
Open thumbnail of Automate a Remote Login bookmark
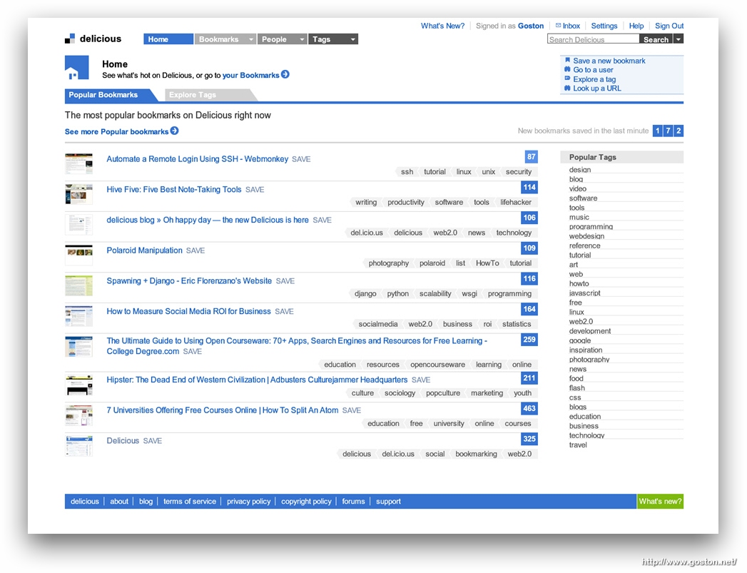tap(78, 164)
